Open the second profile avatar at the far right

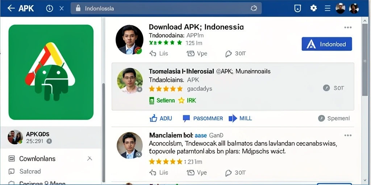pos(354,9)
